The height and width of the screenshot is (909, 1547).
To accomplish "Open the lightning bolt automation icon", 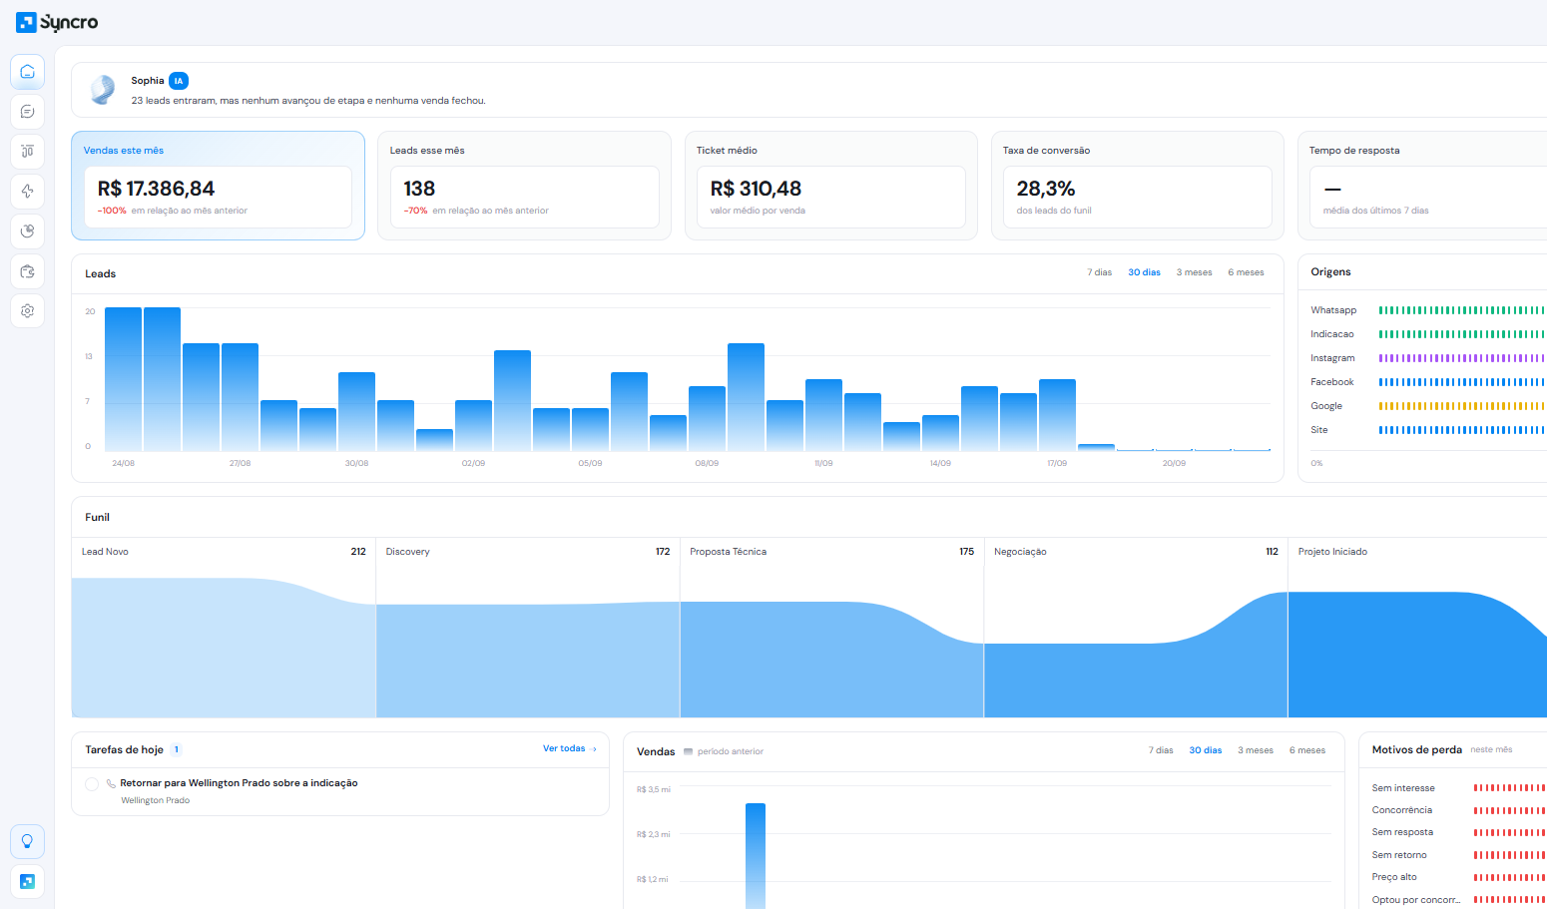I will click(x=27, y=192).
